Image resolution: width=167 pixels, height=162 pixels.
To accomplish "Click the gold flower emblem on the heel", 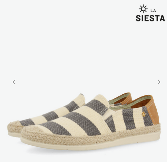I will tap(144, 114).
